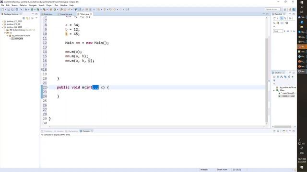Collapse the jonline 4_22_2020 project
307x172 pixels.
coord(2,27)
